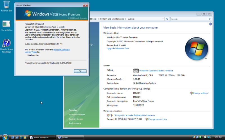Viewport: 225px width, 140px height.
Task: Click System and Maintenance breadcrumb
Action: point(112,19)
